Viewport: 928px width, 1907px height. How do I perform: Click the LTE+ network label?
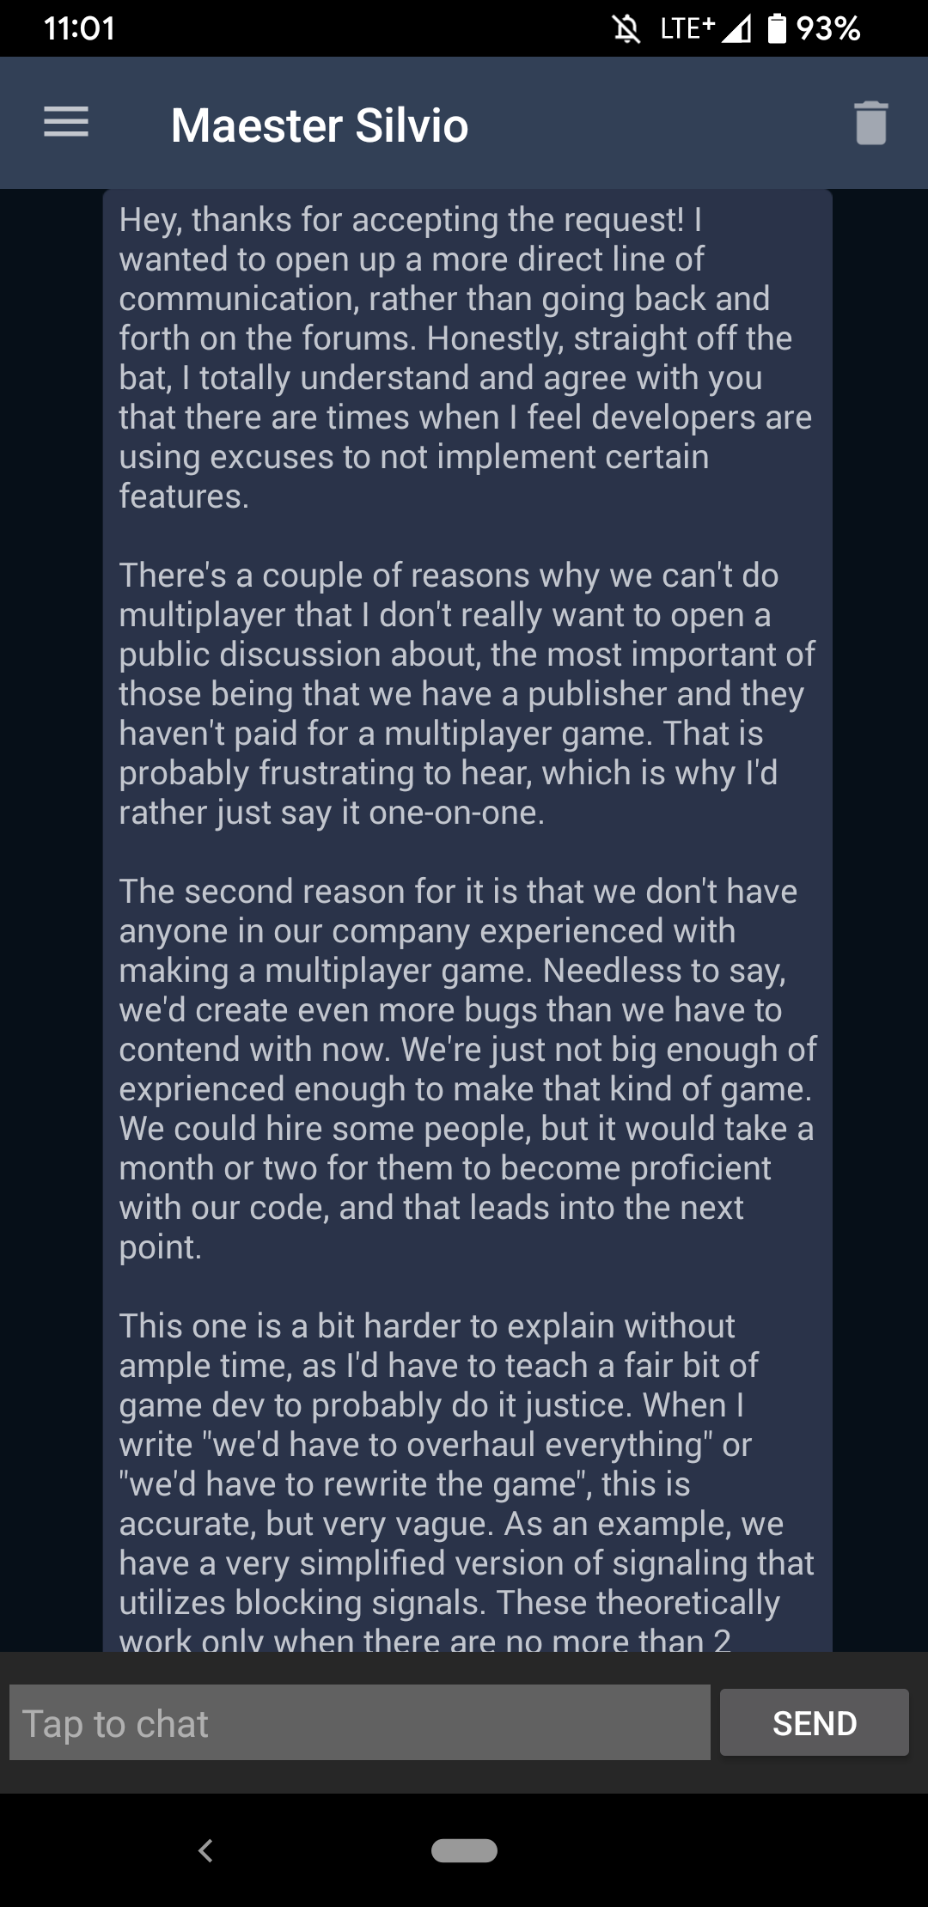click(687, 28)
